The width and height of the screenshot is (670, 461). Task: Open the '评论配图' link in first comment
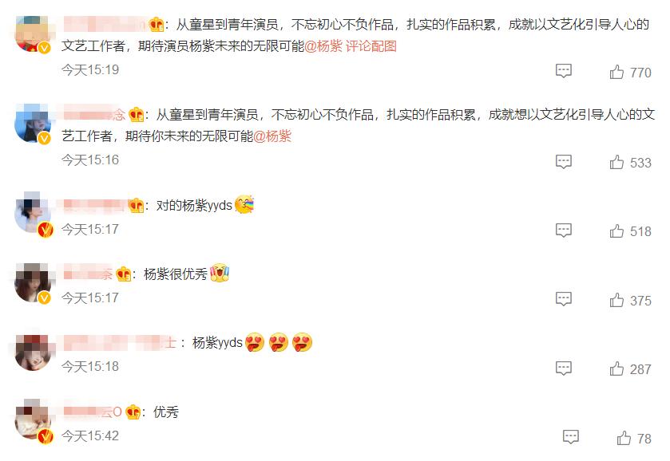tap(371, 46)
